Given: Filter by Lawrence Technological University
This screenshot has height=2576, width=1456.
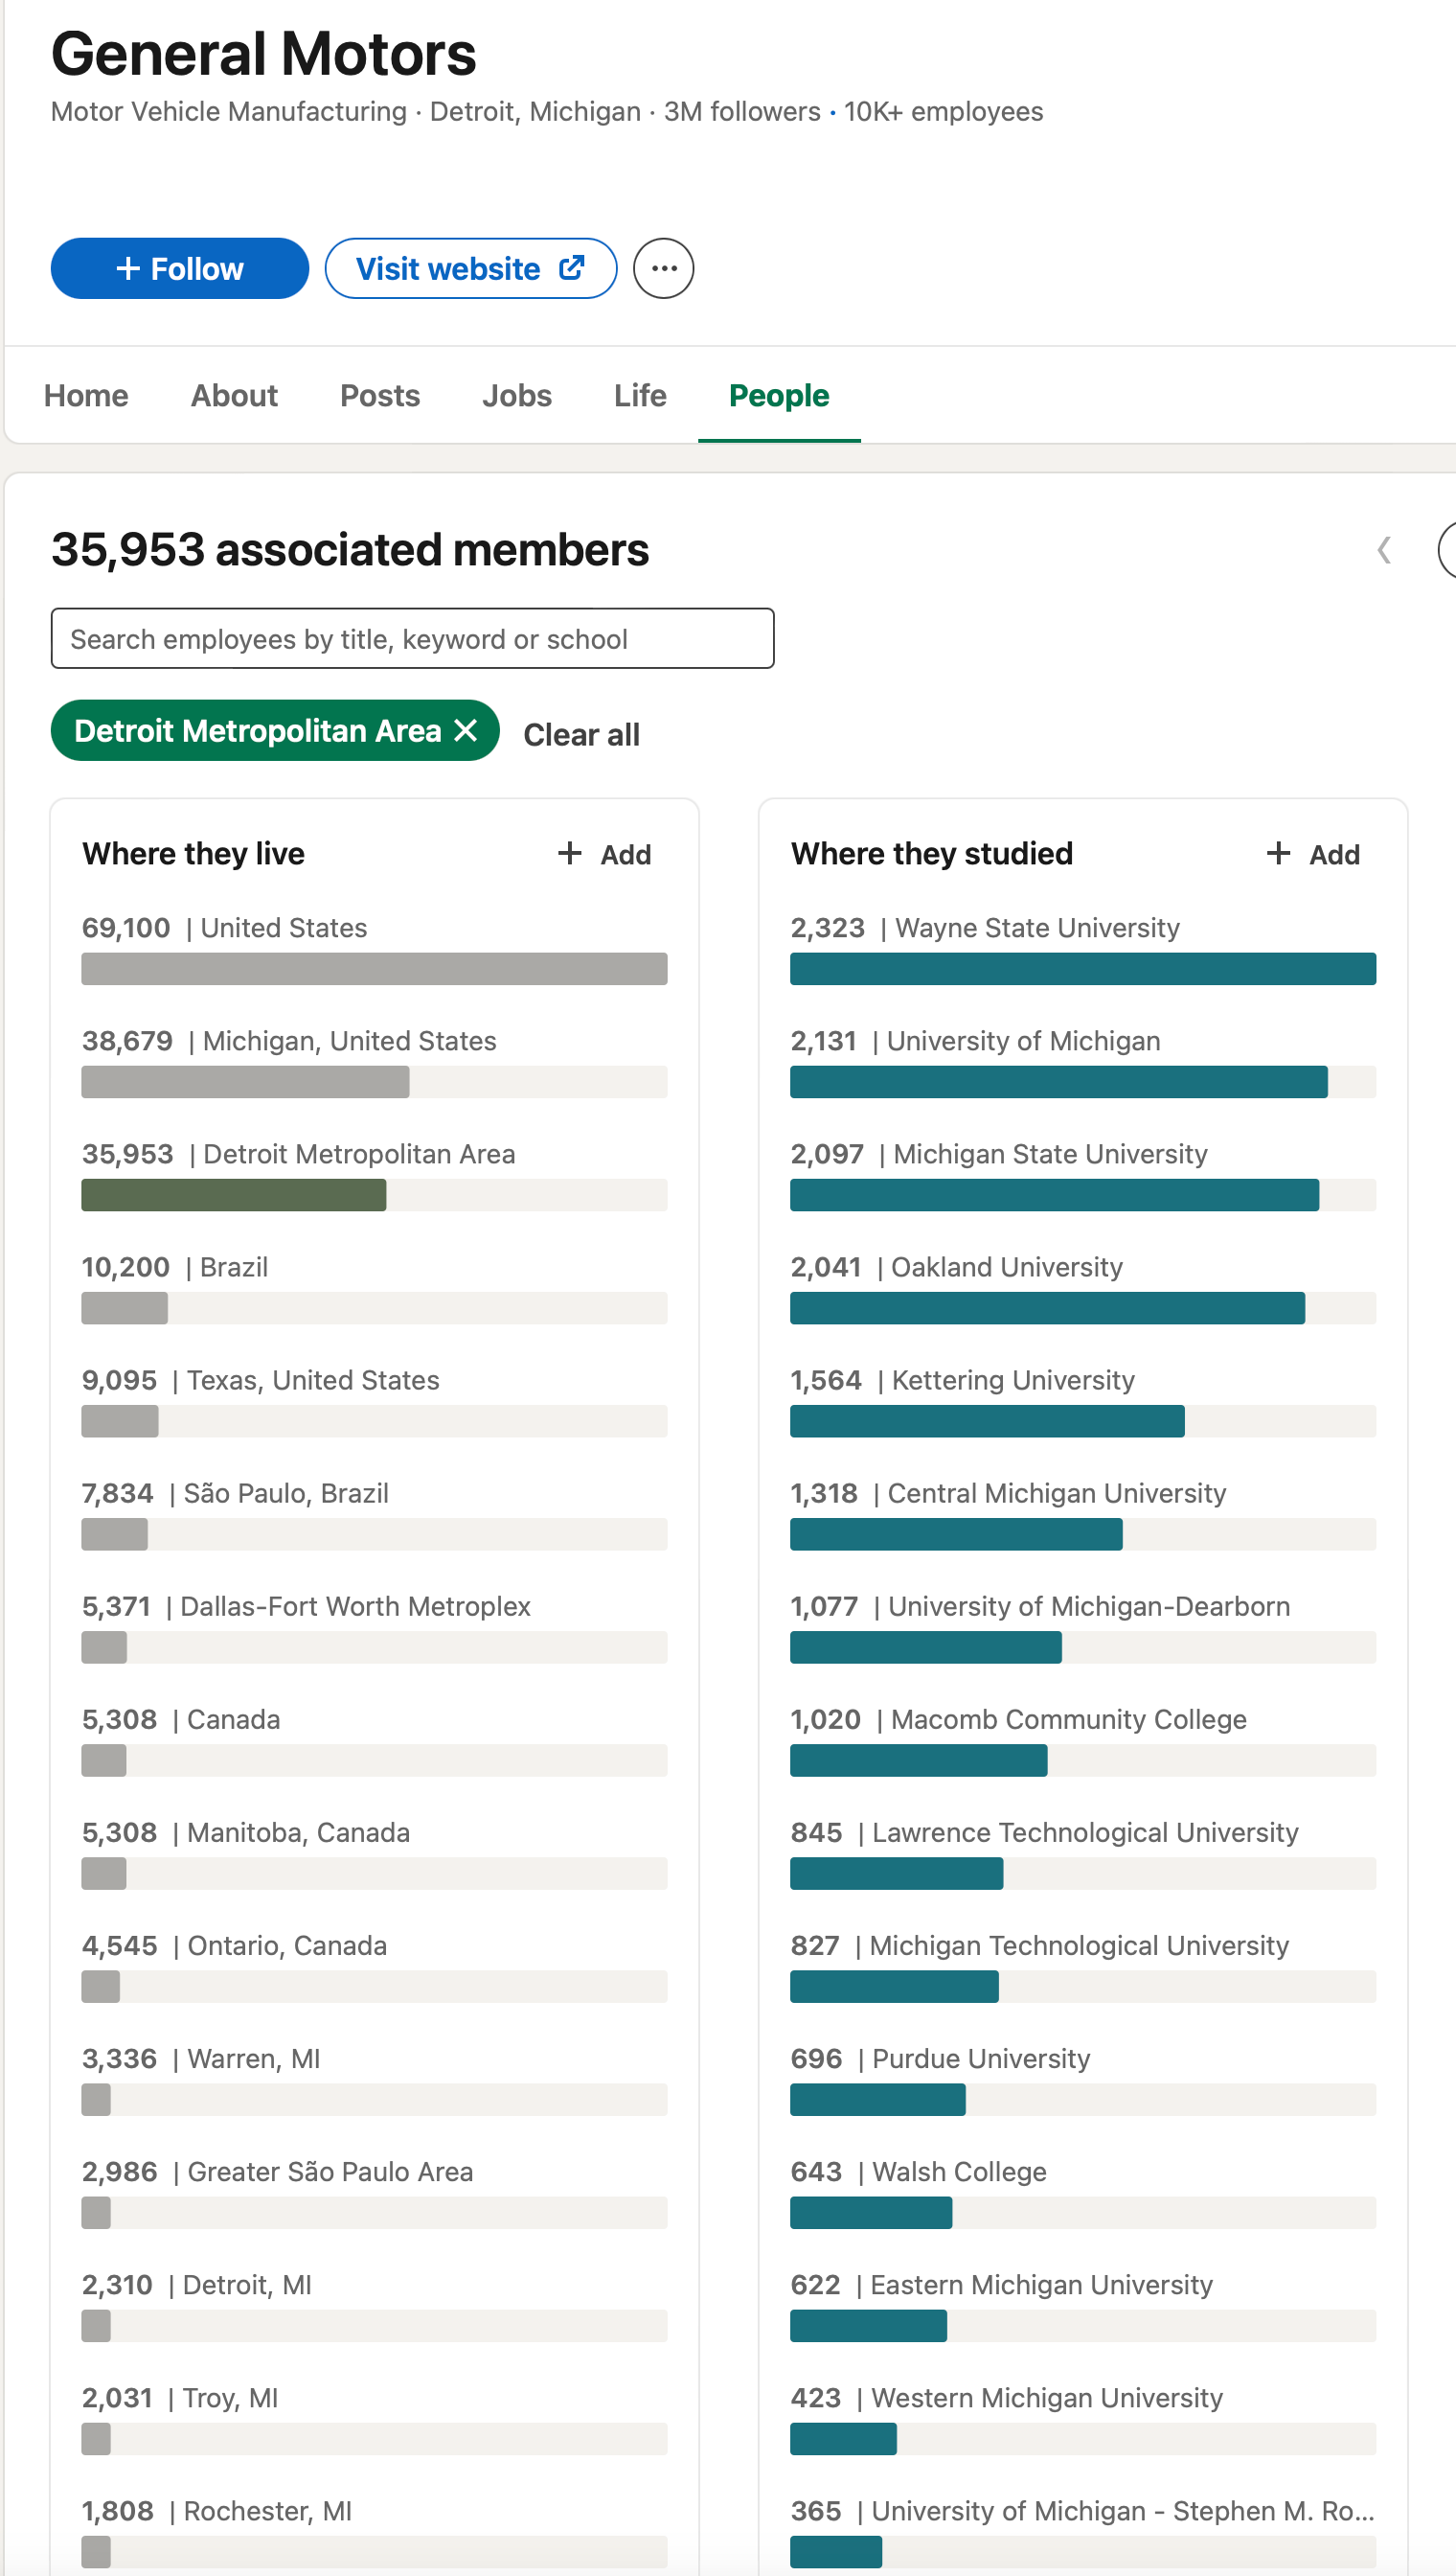Looking at the screenshot, I should tap(1083, 1852).
